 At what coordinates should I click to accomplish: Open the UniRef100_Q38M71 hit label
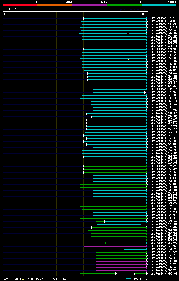click(164, 46)
